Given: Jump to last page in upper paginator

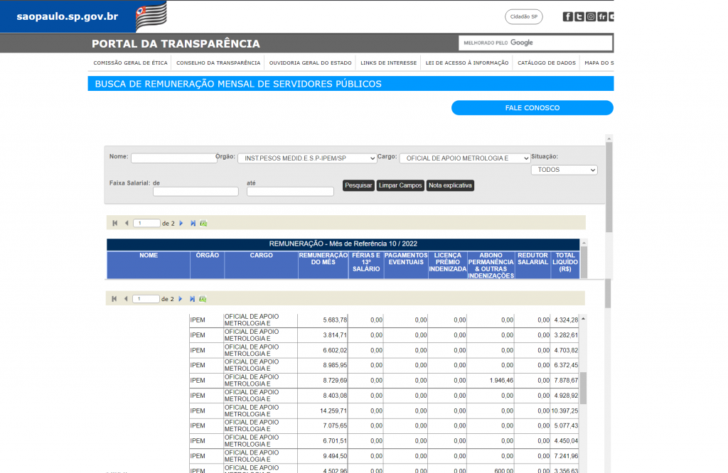Looking at the screenshot, I should point(193,223).
